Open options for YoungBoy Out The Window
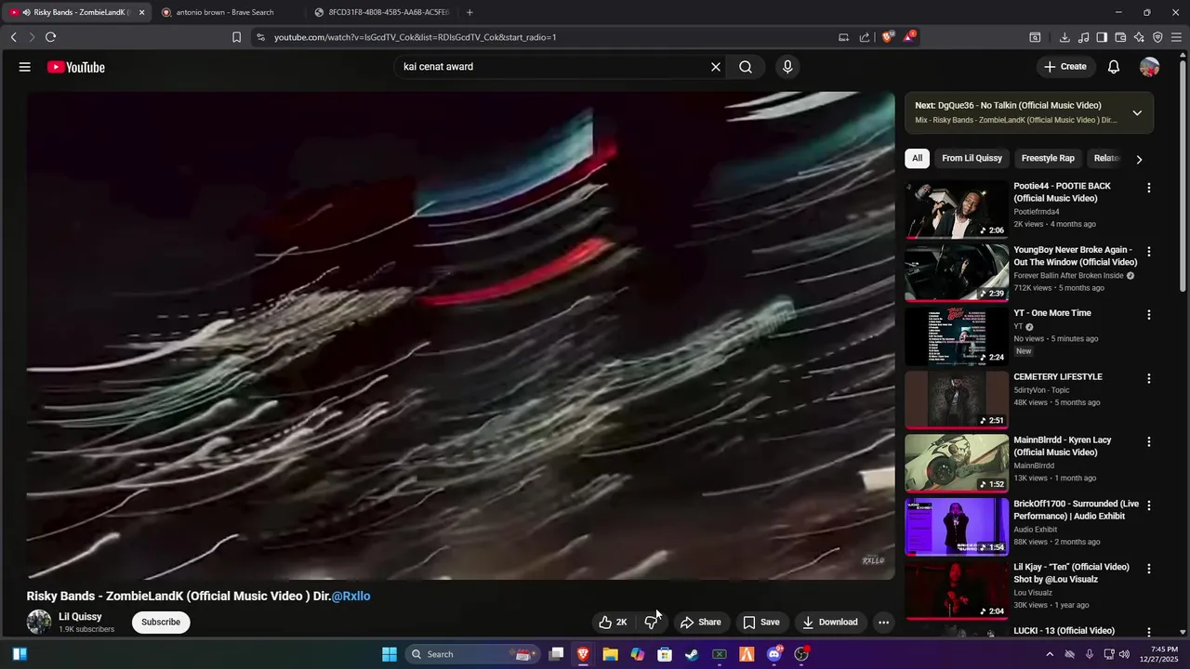Viewport: 1190px width, 669px height. click(x=1149, y=252)
